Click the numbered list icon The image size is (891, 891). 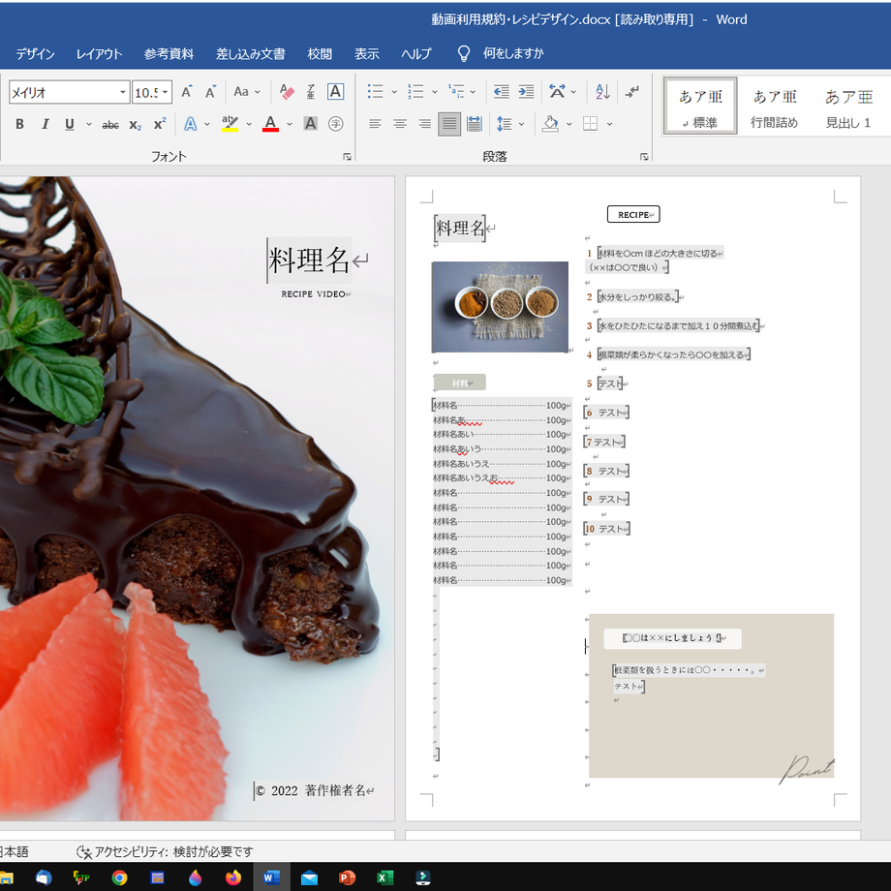pyautogui.click(x=415, y=91)
